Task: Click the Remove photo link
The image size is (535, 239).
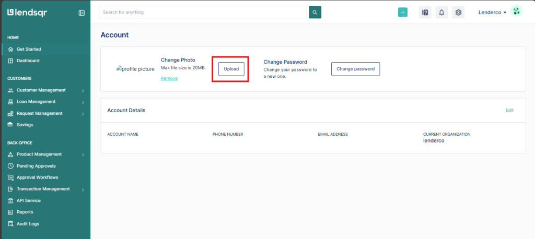Action: tap(169, 78)
